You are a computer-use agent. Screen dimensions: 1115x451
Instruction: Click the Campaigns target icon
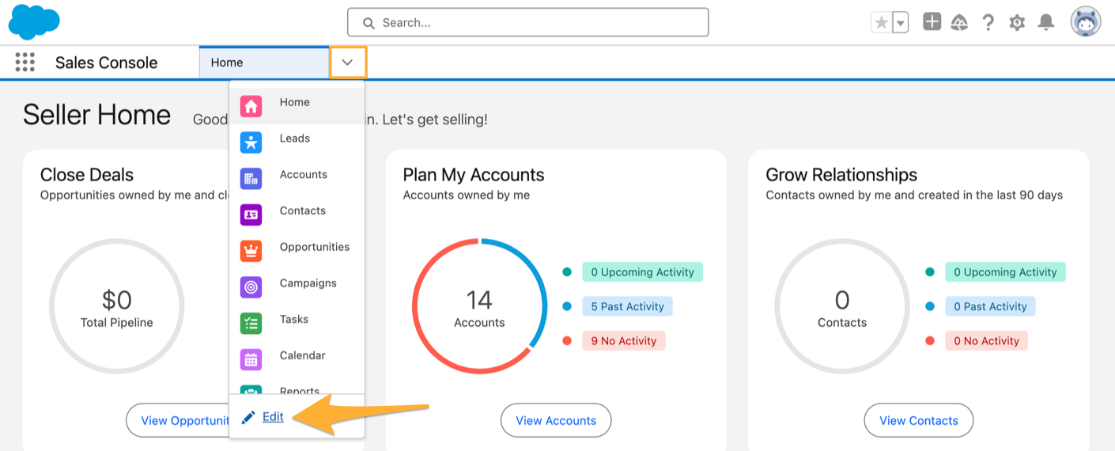251,287
